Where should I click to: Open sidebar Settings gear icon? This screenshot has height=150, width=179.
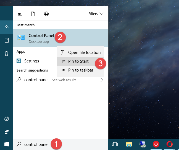click(7, 119)
